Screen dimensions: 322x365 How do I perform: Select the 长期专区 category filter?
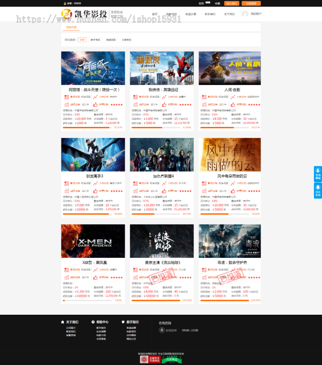click(x=127, y=40)
